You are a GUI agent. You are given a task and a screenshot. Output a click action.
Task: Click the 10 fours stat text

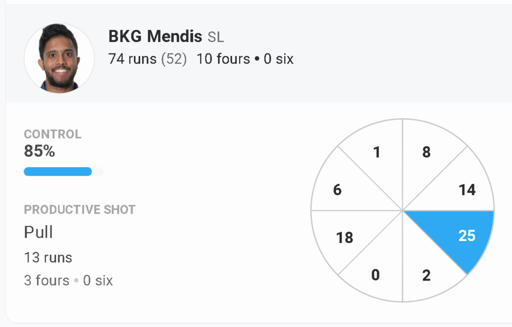[x=223, y=59]
